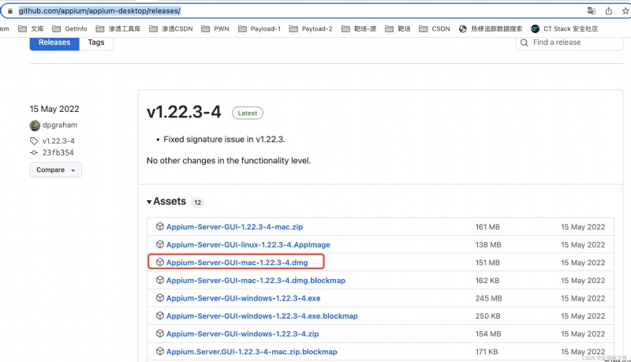The image size is (631, 362).
Task: Click 'No other changes in the functionality level.' text
Action: 229,160
